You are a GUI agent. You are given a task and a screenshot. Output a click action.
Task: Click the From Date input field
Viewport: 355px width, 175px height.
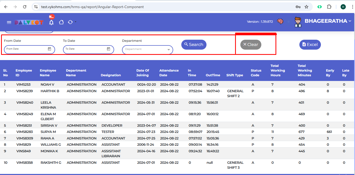tap(26, 49)
